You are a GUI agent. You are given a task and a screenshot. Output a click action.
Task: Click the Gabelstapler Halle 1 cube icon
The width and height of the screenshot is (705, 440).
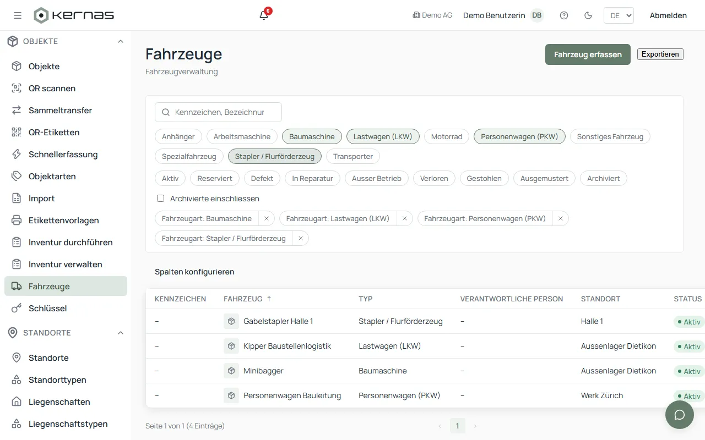(x=231, y=321)
